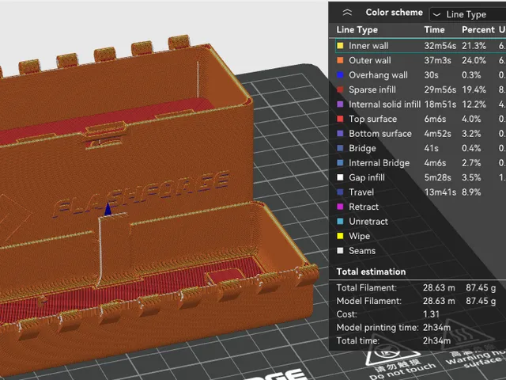Click the Total time label

(x=357, y=340)
